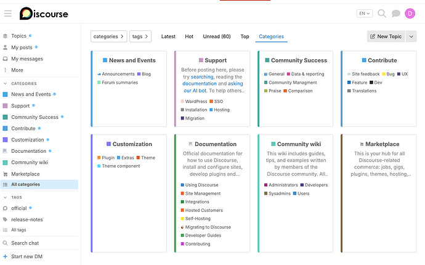The height and width of the screenshot is (265, 425).
Task: Select the Categories tab
Action: click(x=271, y=36)
